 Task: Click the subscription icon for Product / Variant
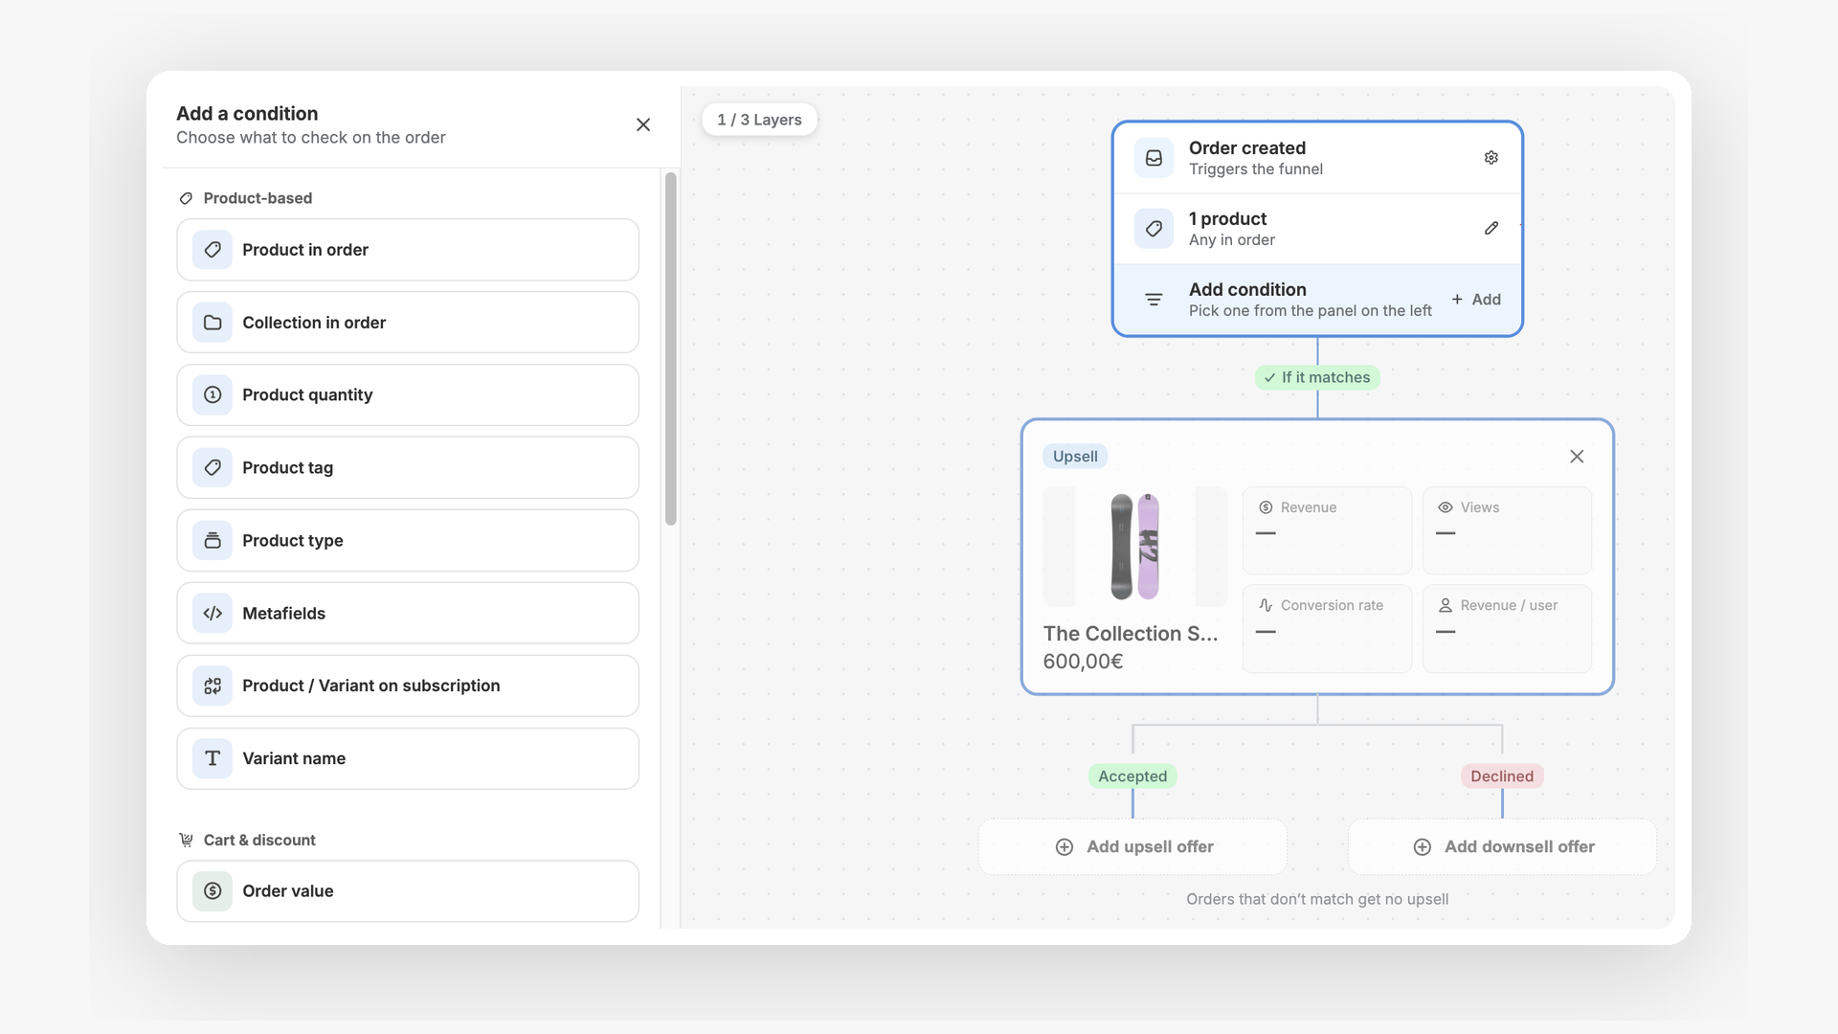coord(213,686)
